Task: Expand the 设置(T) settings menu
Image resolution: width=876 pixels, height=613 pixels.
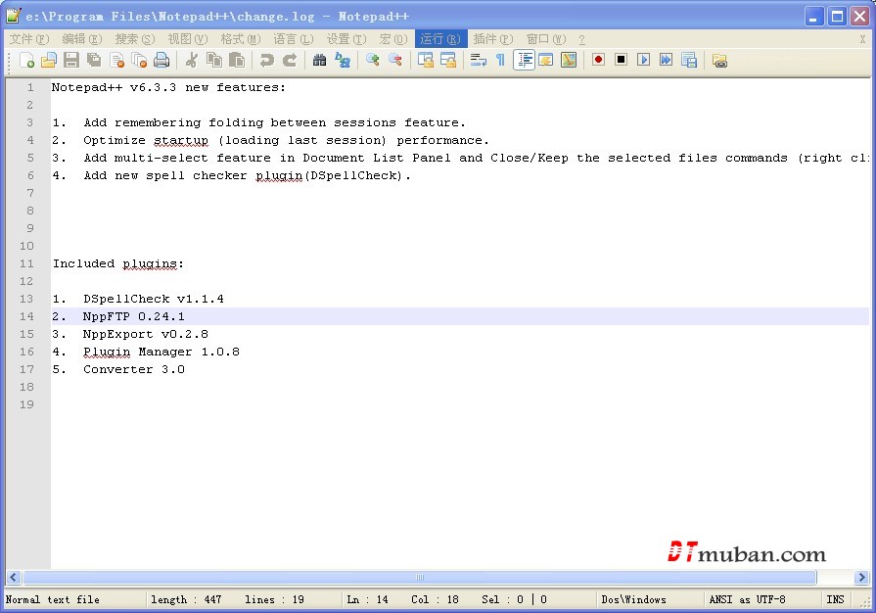Action: click(346, 39)
